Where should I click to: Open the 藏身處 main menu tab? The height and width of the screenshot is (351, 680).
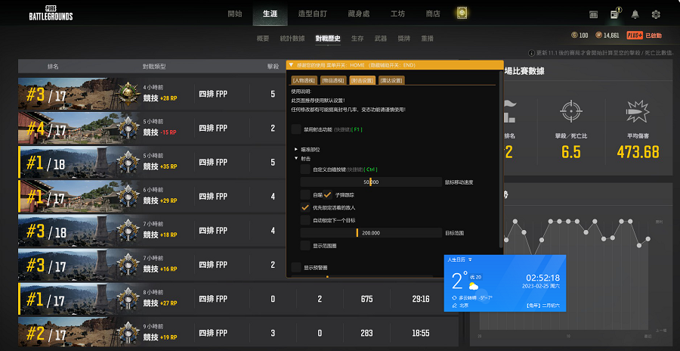[359, 14]
